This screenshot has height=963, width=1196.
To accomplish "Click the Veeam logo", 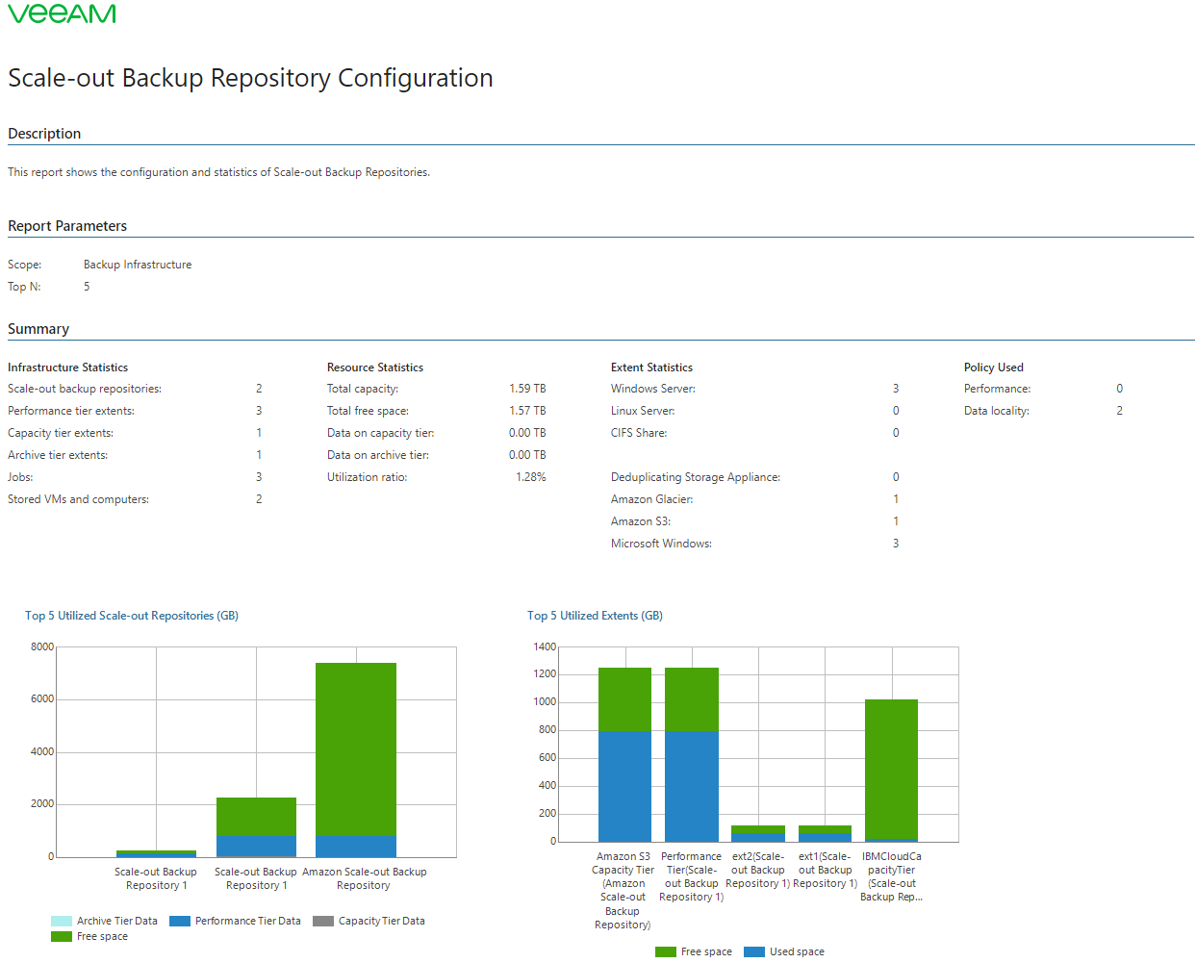I will pos(62,13).
